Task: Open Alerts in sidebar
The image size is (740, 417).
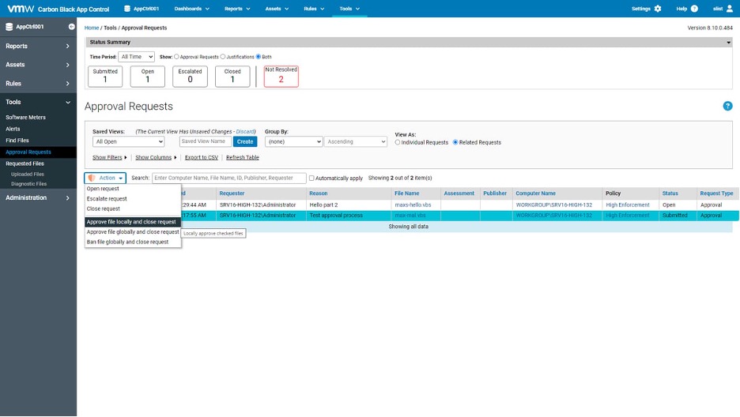Action: point(13,129)
